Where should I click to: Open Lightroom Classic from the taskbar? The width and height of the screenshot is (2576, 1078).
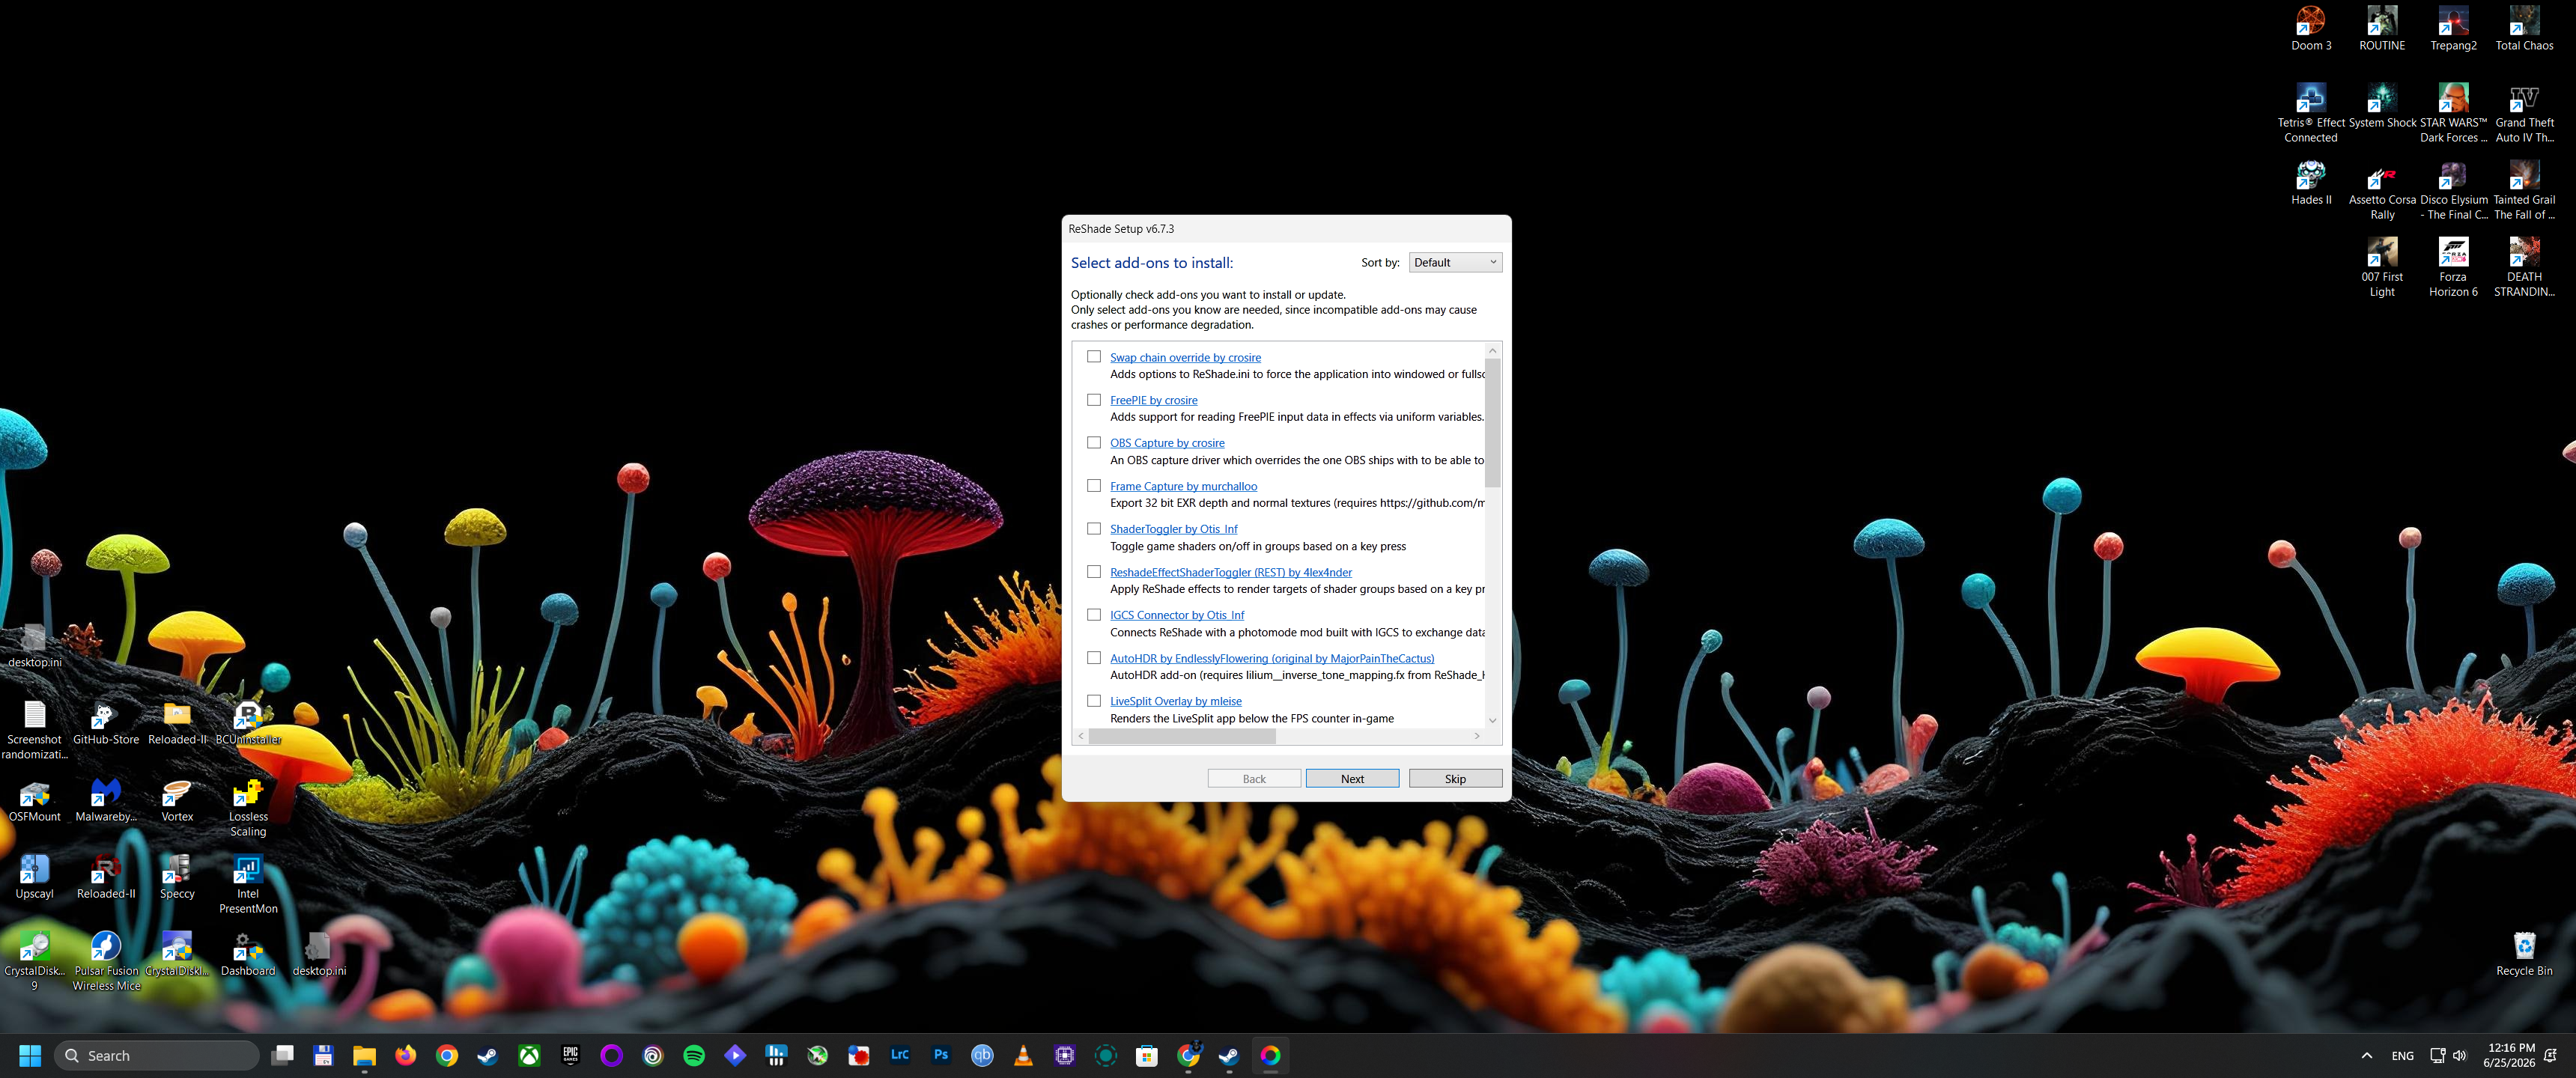900,1055
